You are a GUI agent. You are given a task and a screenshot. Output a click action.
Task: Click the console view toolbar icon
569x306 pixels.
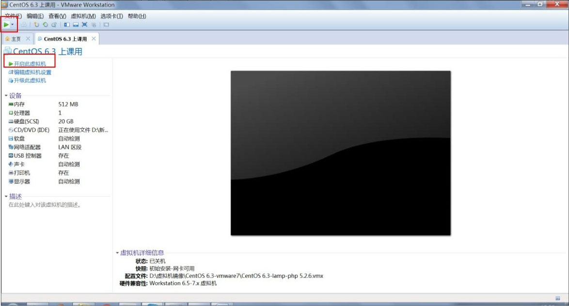(x=106, y=25)
